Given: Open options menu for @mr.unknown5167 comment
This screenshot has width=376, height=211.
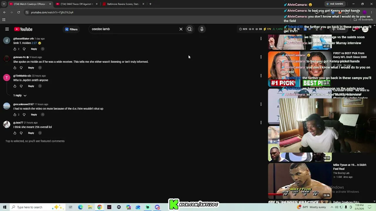Looking at the screenshot, I should 261,104.
